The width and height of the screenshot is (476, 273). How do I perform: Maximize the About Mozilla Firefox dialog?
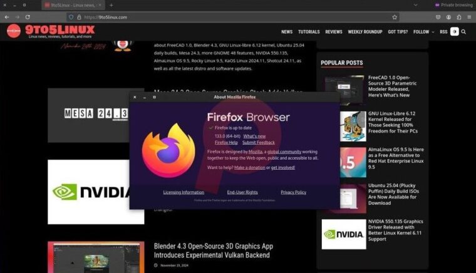point(154,97)
